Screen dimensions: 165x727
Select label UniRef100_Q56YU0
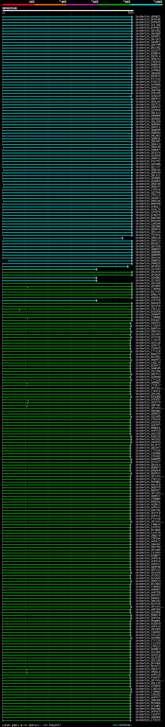pyautogui.click(x=148, y=332)
